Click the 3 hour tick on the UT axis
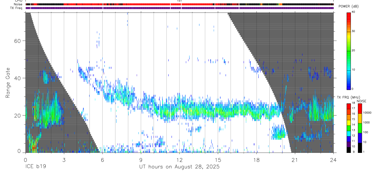The image size is (375, 173). (x=64, y=160)
